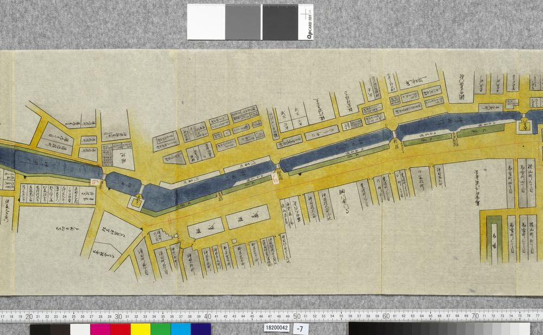Screen dimensions: 543x335
Task: Click the green patch on the color strip
Action: [x=160, y=329]
